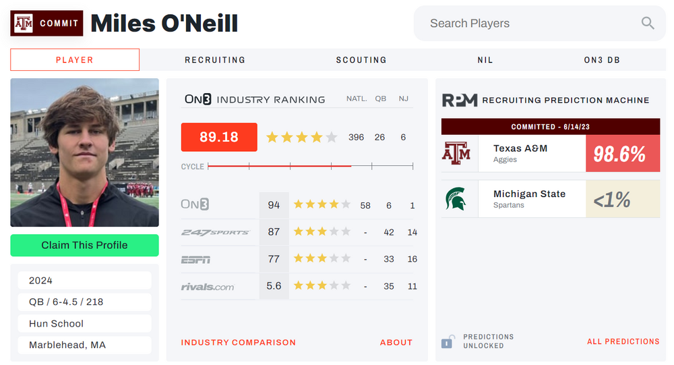
Task: Click the RPM Recruiting Prediction Machine logo
Action: point(460,100)
